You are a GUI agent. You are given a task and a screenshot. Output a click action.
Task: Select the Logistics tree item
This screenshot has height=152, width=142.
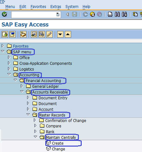click(27, 69)
